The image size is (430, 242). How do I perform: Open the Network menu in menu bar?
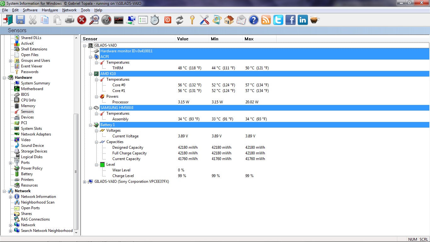pyautogui.click(x=70, y=10)
